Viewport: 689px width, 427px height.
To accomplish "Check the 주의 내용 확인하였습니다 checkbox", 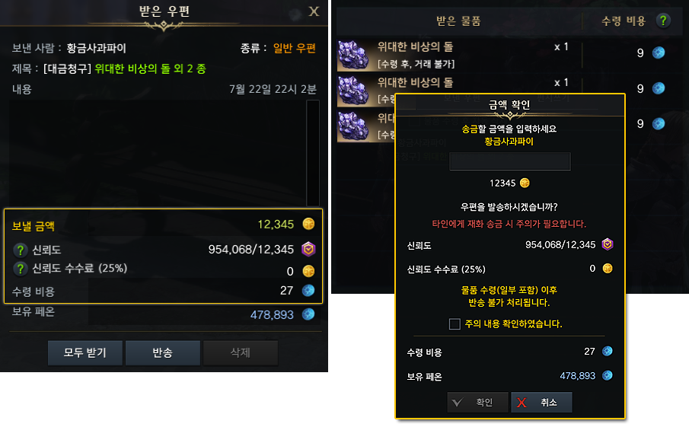I will click(x=455, y=324).
